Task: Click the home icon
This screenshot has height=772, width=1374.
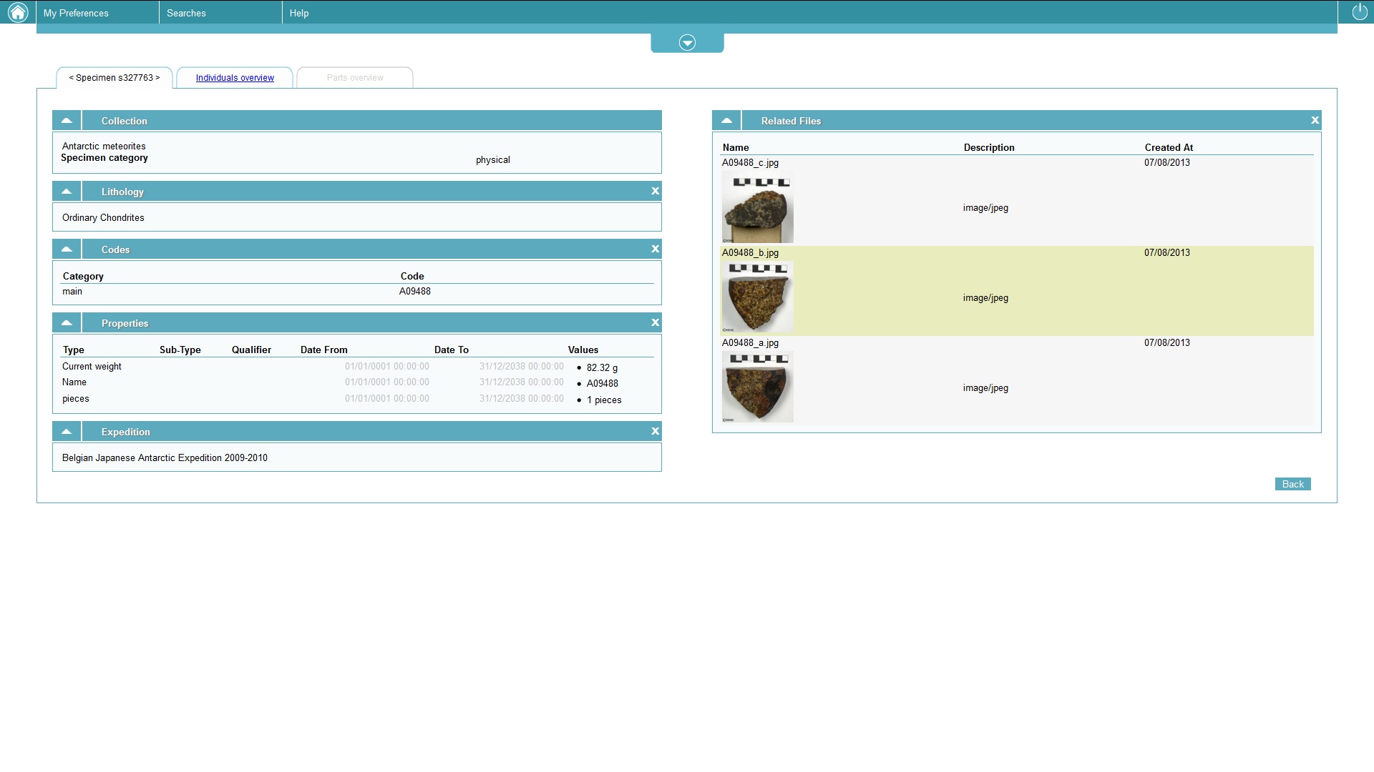Action: 18,12
